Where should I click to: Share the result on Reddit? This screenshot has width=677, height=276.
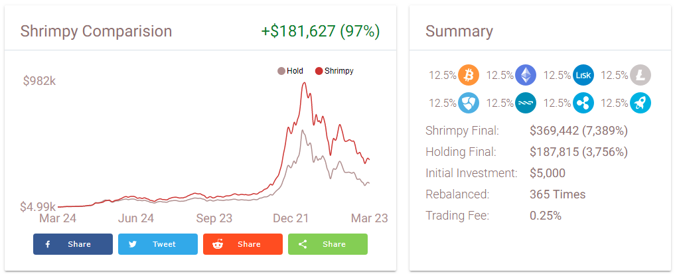pyautogui.click(x=243, y=244)
